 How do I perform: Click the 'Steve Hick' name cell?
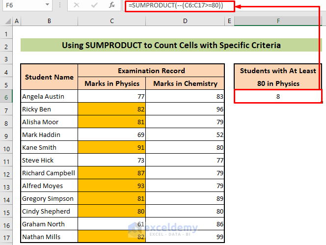coord(49,160)
